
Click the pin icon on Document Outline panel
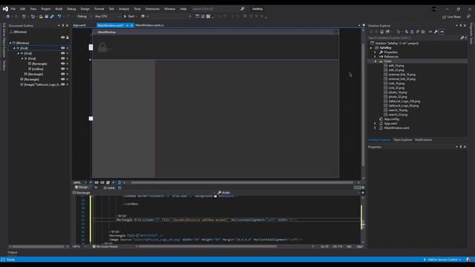coord(63,25)
